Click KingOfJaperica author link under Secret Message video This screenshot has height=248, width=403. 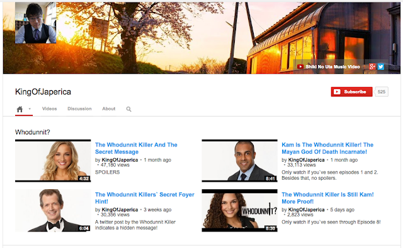pos(120,160)
